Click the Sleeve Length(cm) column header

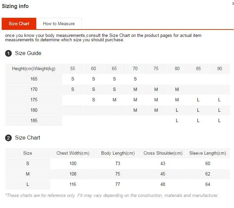click(x=207, y=153)
